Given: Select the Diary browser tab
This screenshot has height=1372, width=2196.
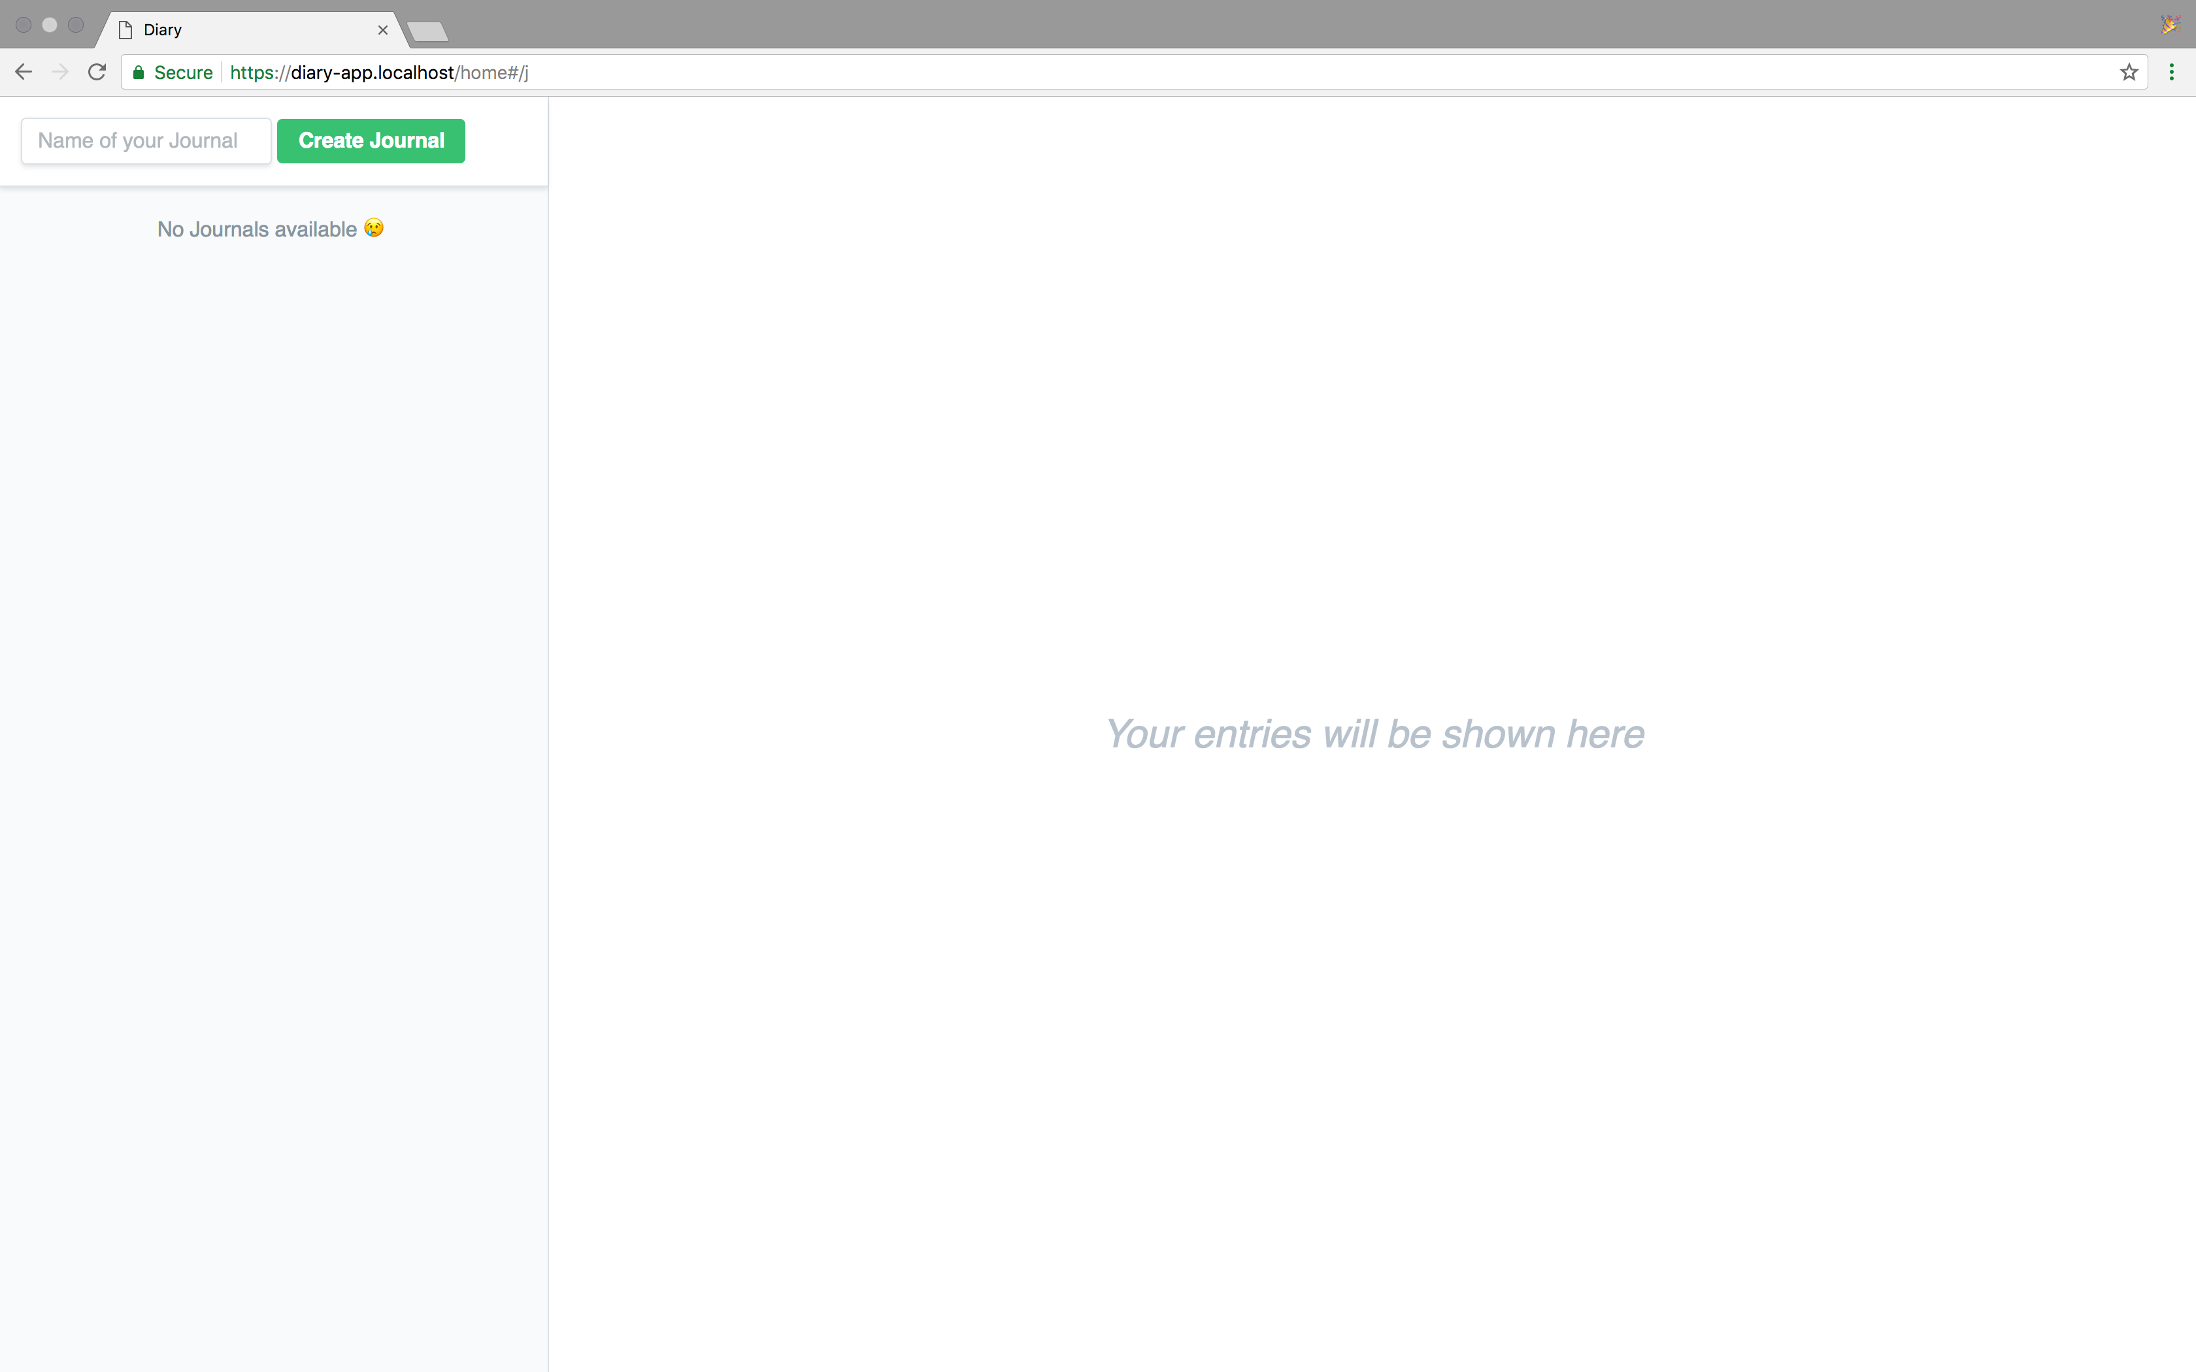Looking at the screenshot, I should (x=245, y=30).
